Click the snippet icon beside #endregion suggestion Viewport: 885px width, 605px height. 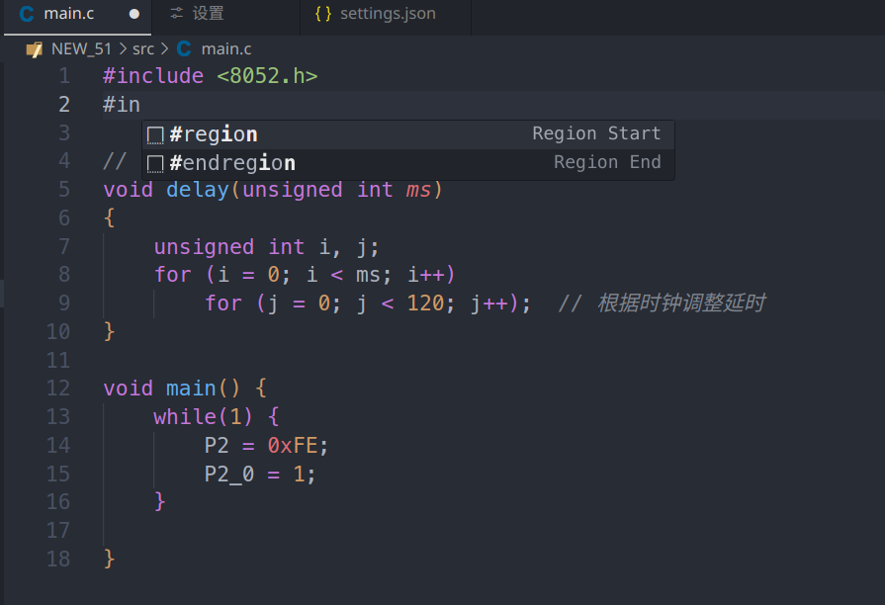(156, 162)
